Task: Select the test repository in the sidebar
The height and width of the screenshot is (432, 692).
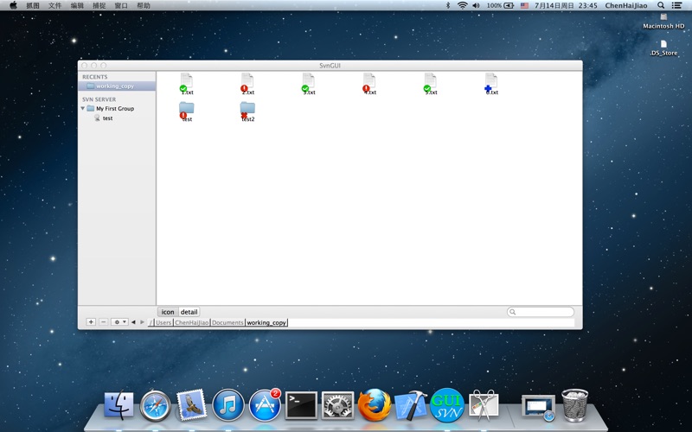Action: [107, 118]
